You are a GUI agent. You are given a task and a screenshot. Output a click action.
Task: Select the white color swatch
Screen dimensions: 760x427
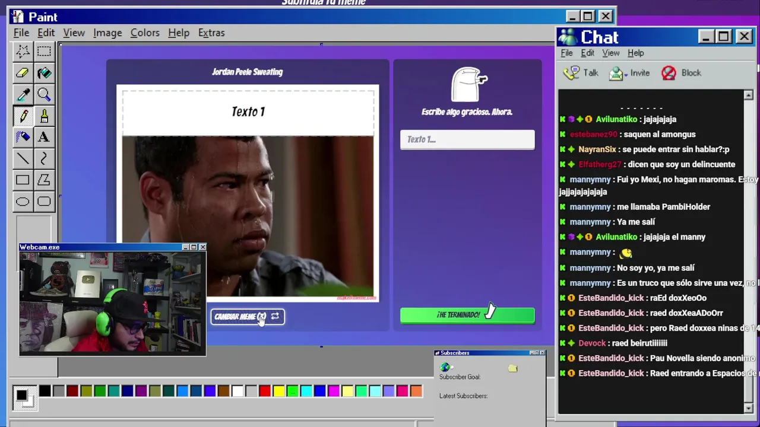click(x=237, y=391)
